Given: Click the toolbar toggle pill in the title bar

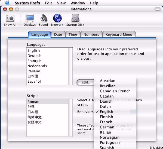Looking at the screenshot, I should tap(158, 9).
